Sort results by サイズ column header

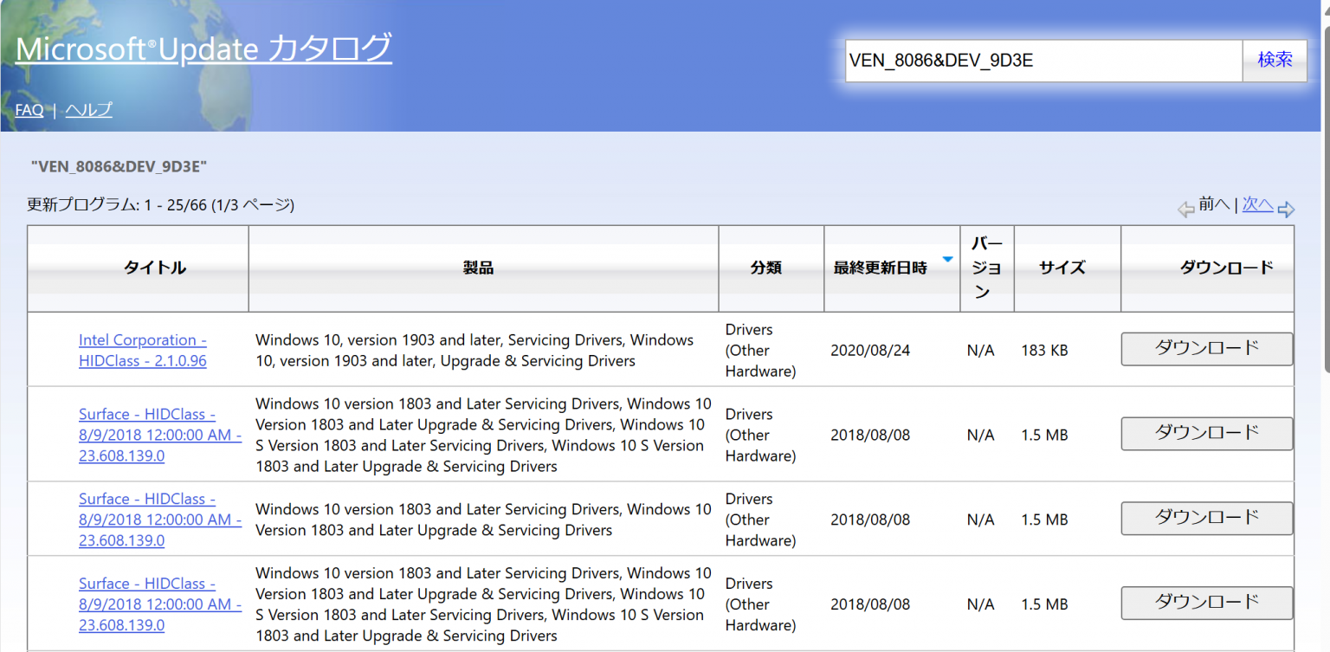click(x=1062, y=268)
